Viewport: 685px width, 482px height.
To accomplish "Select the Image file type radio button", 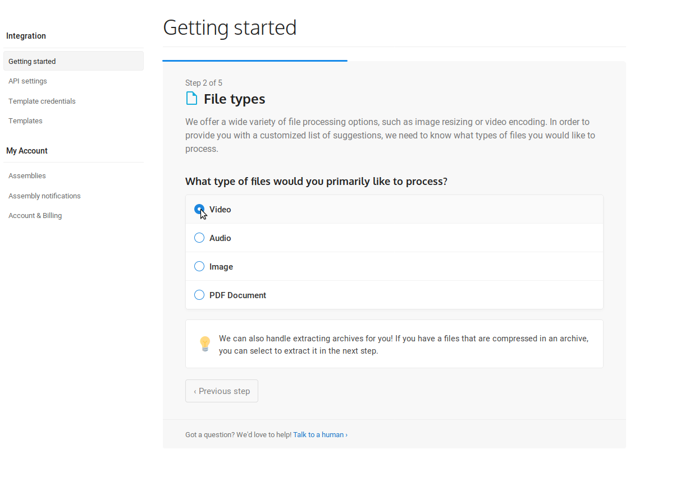I will pyautogui.click(x=199, y=266).
